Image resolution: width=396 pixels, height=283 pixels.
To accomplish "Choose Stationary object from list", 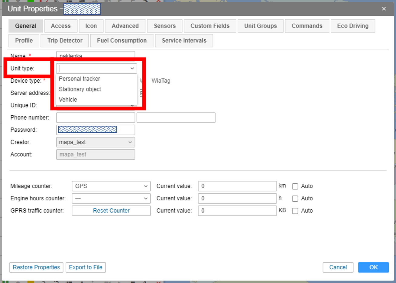I will [80, 89].
